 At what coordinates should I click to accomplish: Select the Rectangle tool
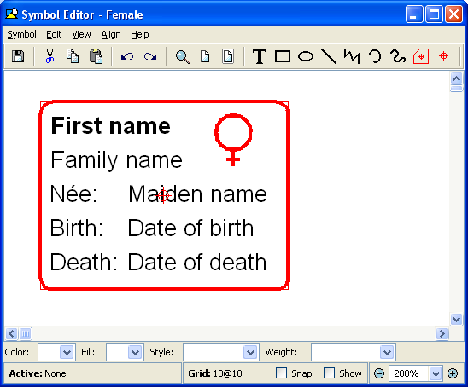tap(283, 56)
